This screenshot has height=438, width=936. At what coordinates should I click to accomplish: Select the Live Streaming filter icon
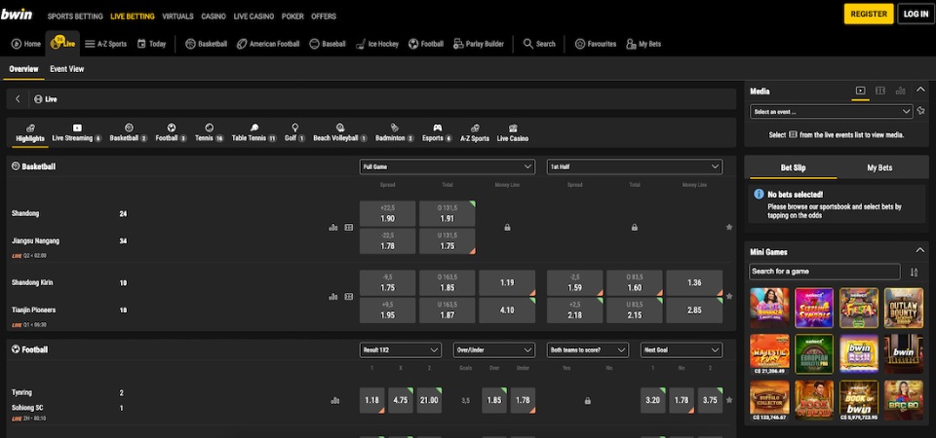pos(77,128)
